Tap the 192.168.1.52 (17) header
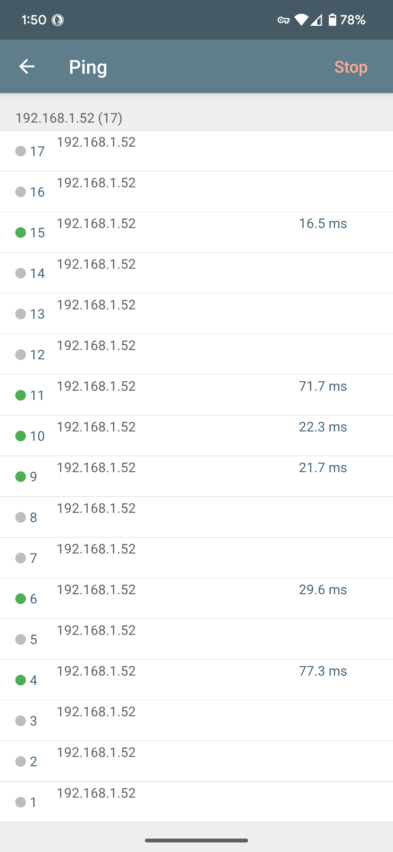This screenshot has height=852, width=393. point(69,118)
